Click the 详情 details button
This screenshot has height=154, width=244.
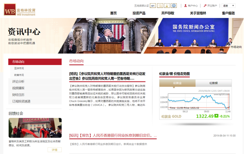54,150
